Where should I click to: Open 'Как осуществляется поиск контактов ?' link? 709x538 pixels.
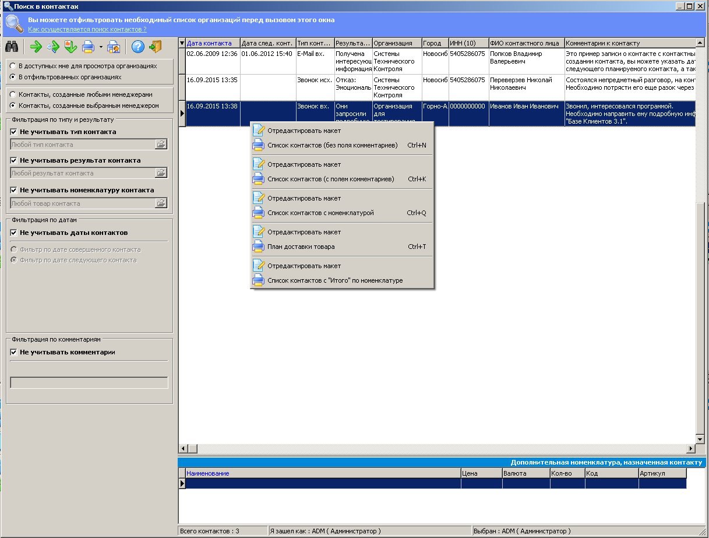87,29
